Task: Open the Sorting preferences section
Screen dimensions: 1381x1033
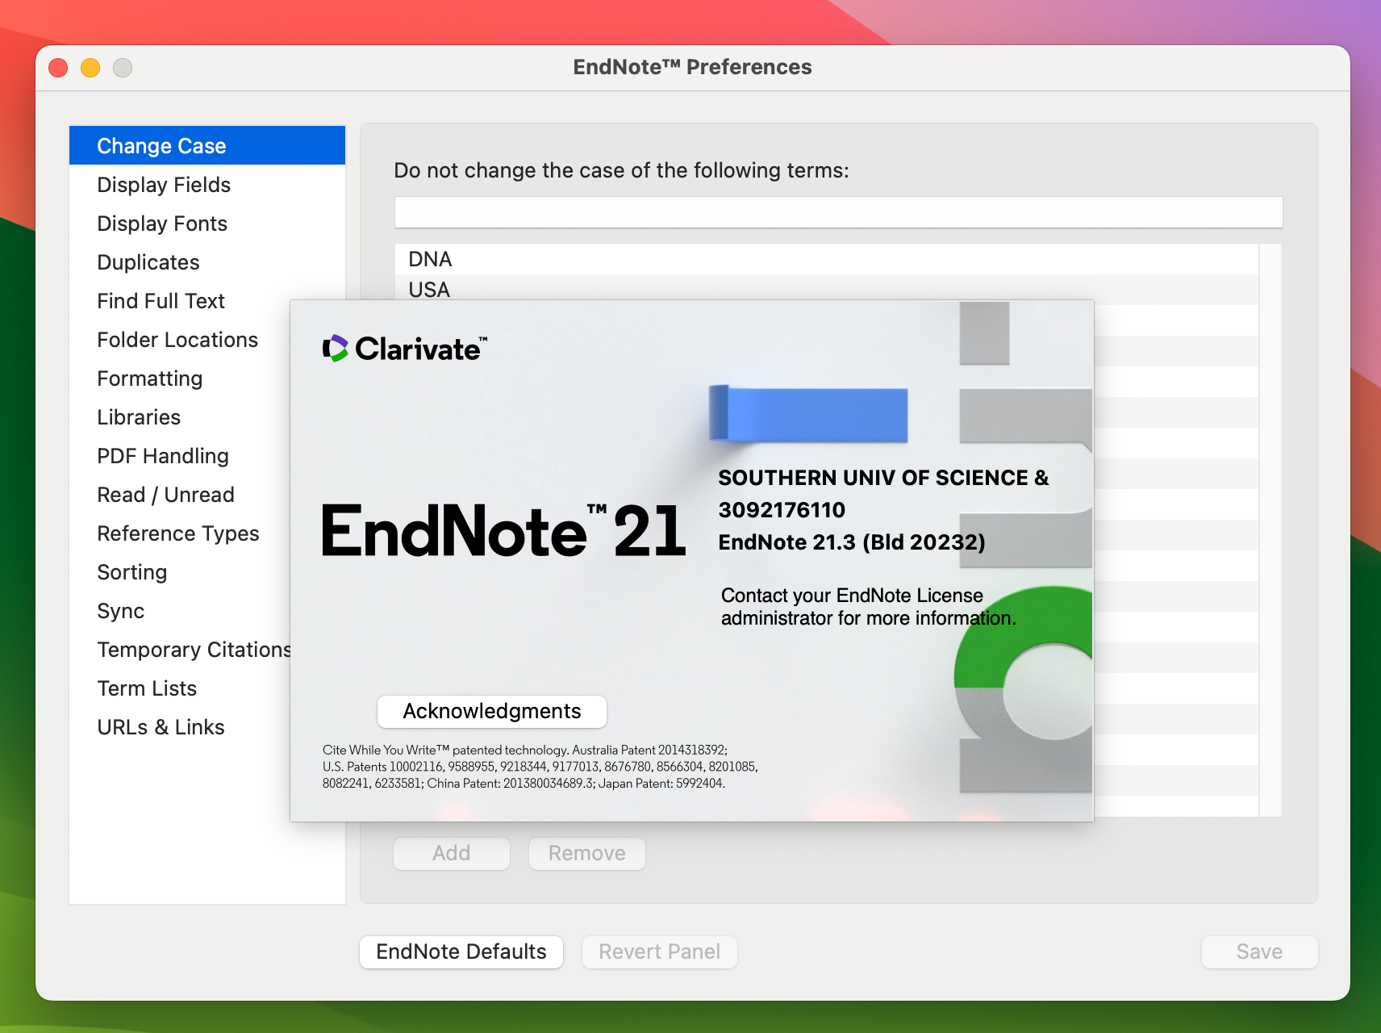Action: (x=131, y=571)
